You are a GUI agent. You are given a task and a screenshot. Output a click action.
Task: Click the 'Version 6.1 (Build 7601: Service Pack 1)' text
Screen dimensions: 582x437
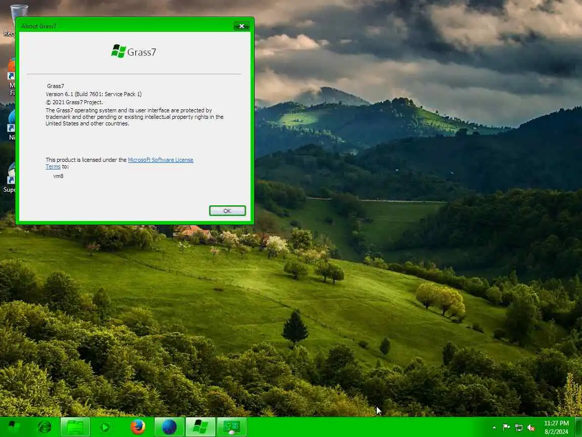point(93,94)
